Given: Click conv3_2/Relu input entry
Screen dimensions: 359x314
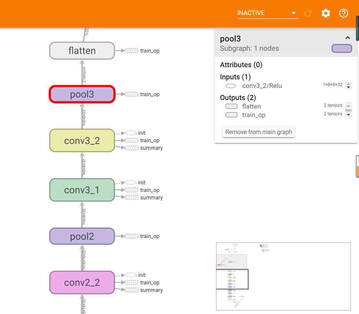Looking at the screenshot, I should (262, 86).
